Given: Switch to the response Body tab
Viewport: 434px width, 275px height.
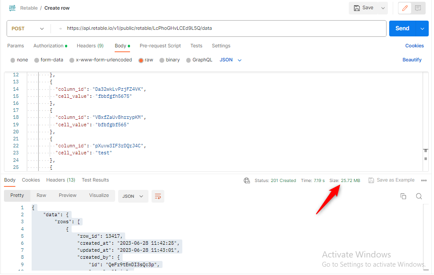Looking at the screenshot, I should (x=10, y=180).
